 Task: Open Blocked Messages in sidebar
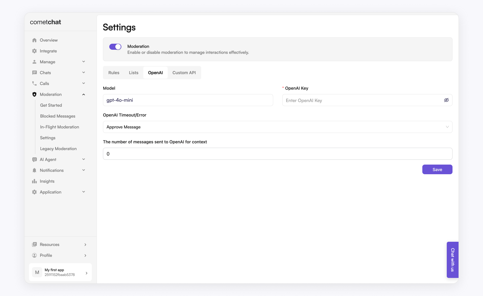coord(58,116)
